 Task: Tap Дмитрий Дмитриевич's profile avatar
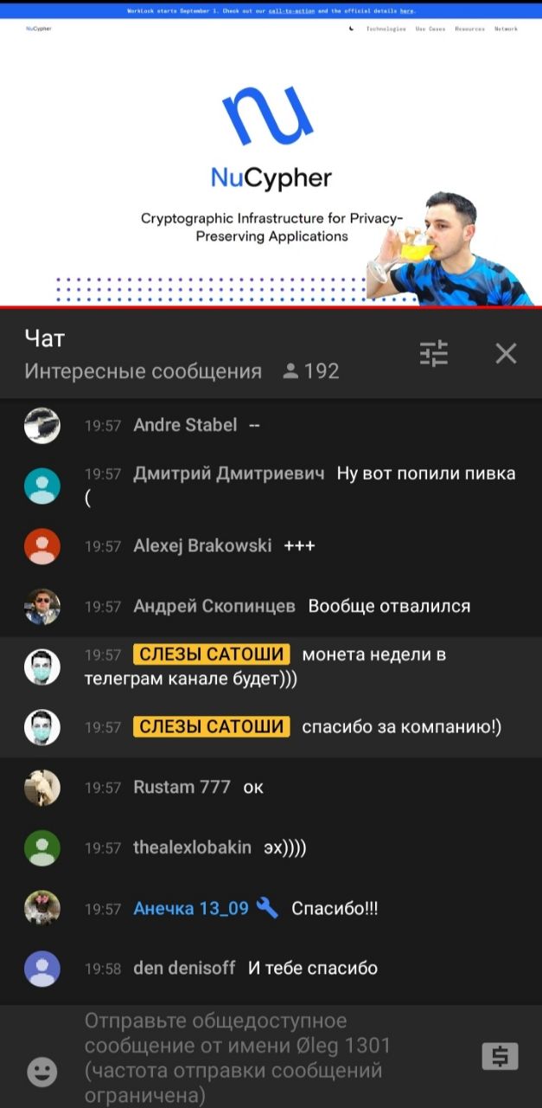(x=42, y=486)
